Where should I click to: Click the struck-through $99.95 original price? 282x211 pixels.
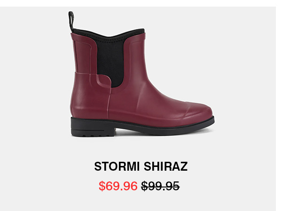point(160,186)
